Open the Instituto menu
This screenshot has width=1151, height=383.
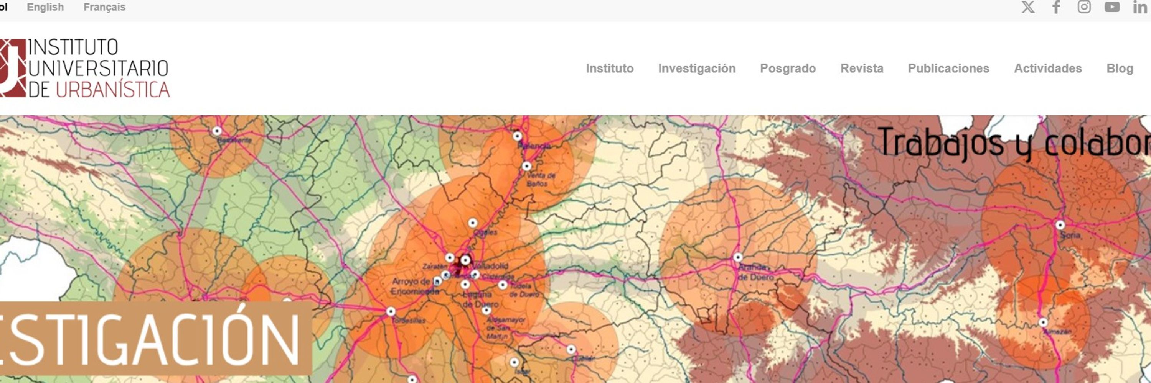610,68
